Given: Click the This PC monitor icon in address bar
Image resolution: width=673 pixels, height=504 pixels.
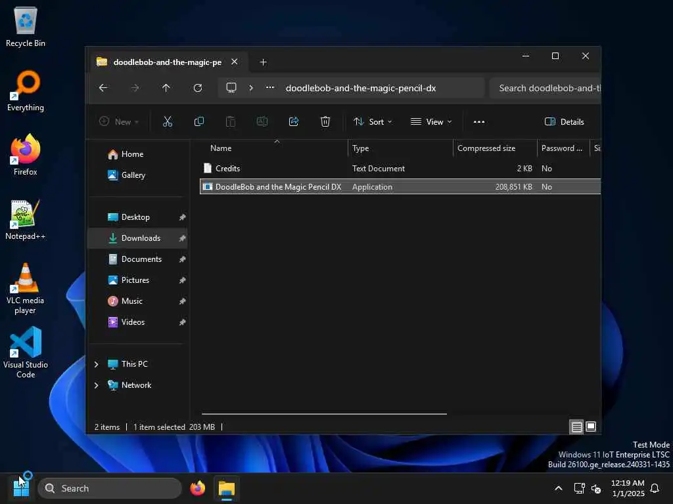Looking at the screenshot, I should pos(231,88).
